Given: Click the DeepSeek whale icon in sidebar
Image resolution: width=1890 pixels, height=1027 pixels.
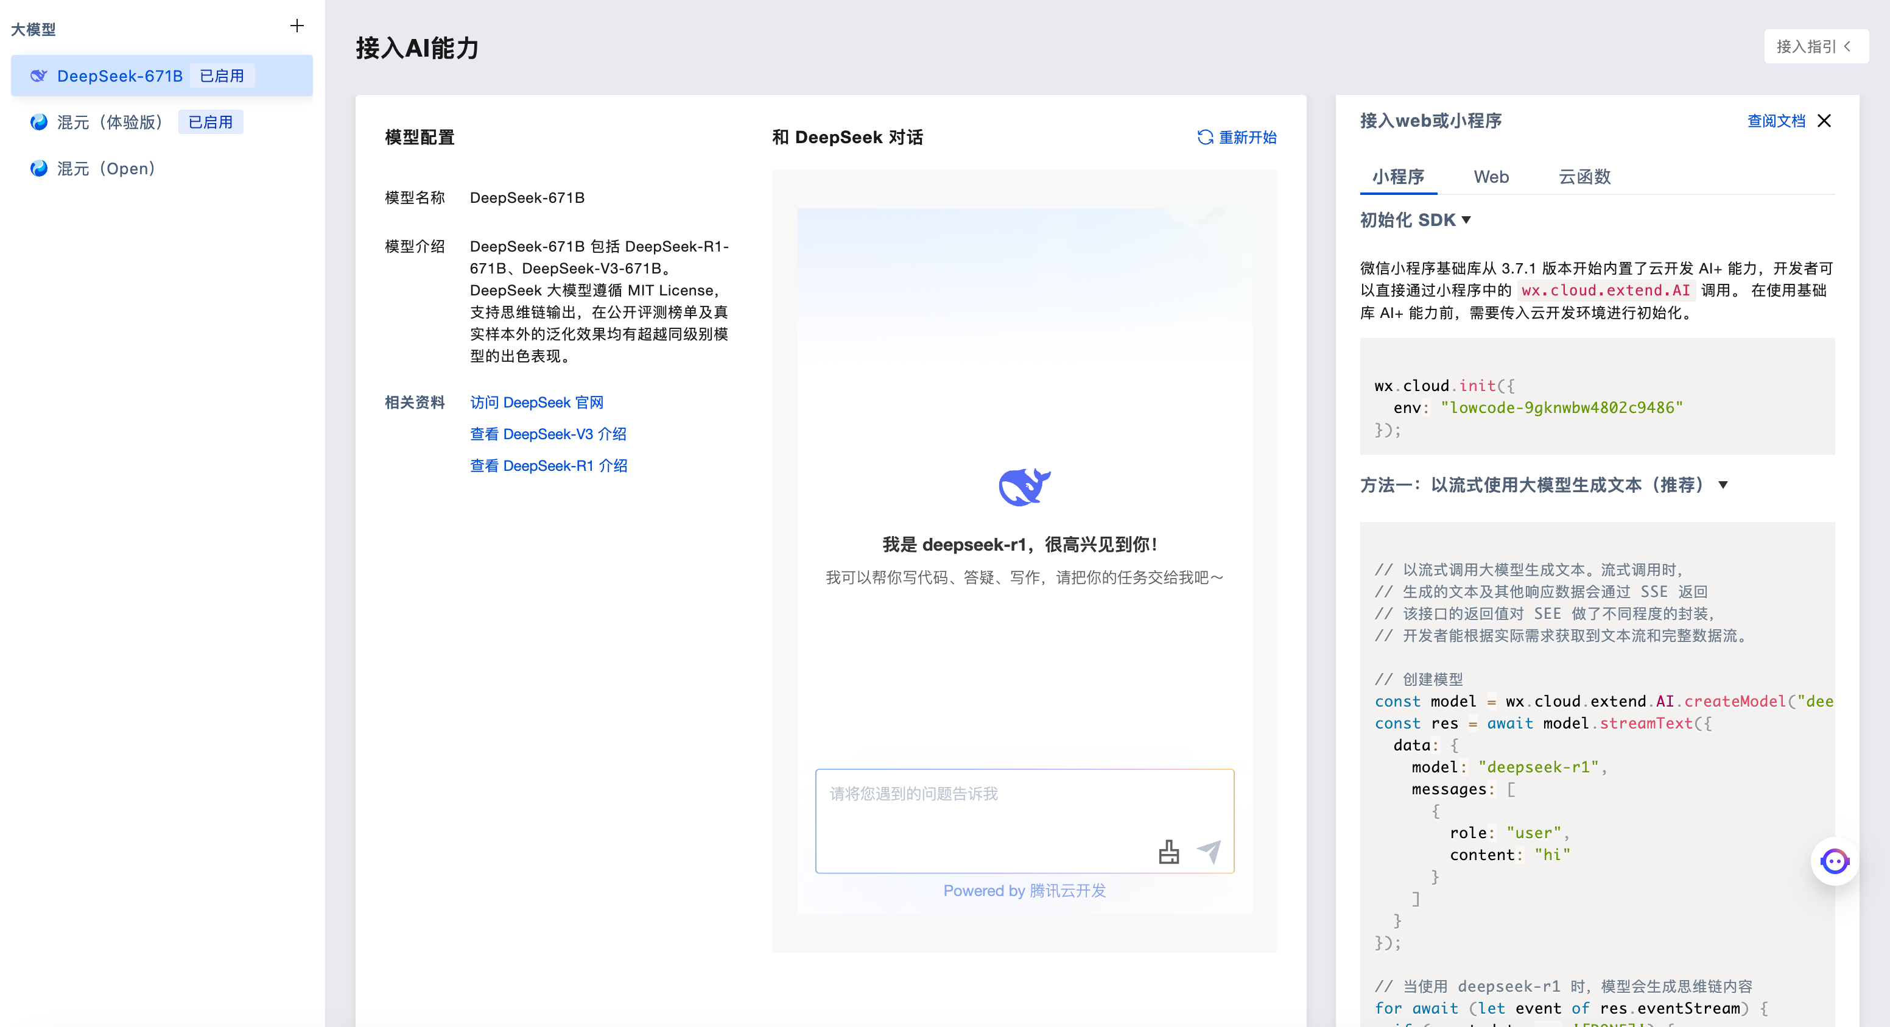Looking at the screenshot, I should [38, 76].
